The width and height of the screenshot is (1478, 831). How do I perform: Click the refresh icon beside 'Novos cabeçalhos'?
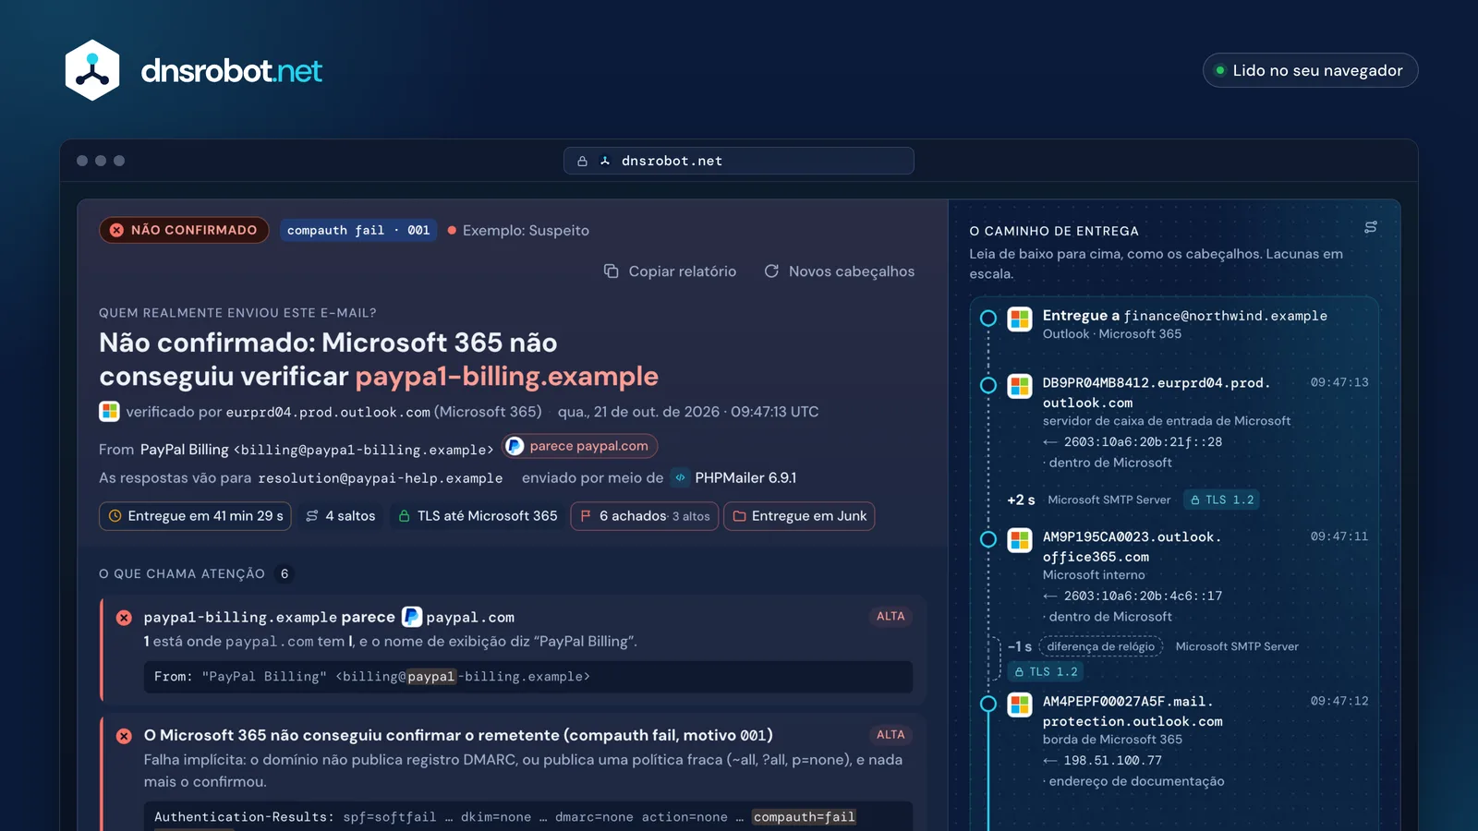pyautogui.click(x=771, y=271)
